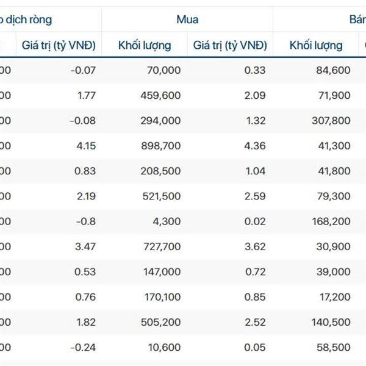Click the sell volume cell 307,800
Image resolution: width=366 pixels, height=366 pixels.
(330, 120)
